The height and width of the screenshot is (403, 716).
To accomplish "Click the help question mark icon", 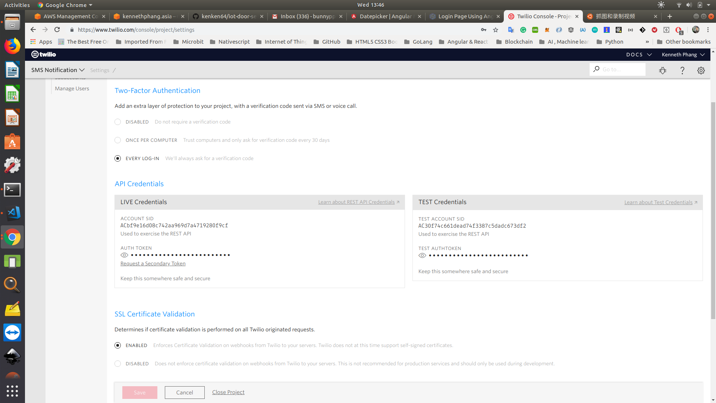I will [x=682, y=70].
